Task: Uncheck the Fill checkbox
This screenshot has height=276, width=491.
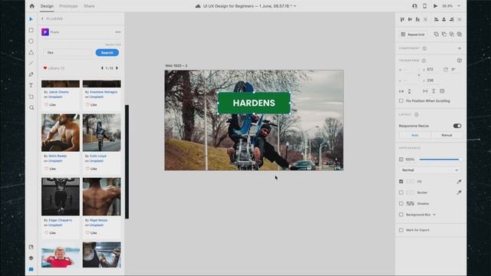Action: coord(401,182)
